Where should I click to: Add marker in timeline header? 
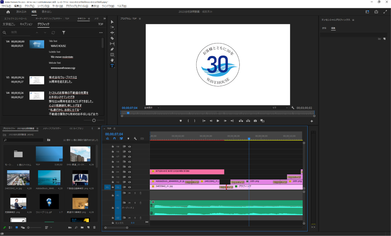click(128, 139)
